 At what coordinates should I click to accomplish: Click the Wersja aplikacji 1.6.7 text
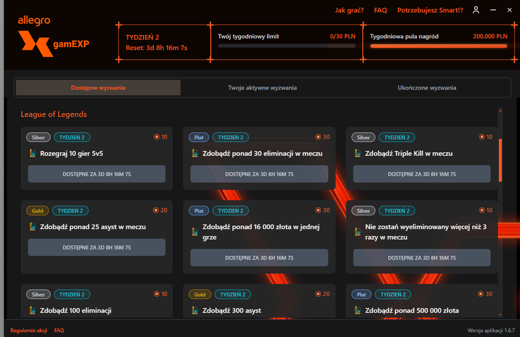(491, 330)
